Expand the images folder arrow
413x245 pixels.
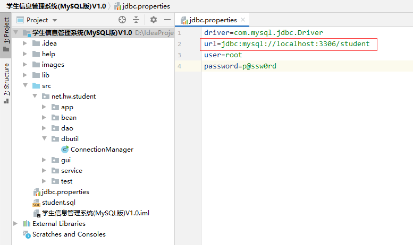25,64
